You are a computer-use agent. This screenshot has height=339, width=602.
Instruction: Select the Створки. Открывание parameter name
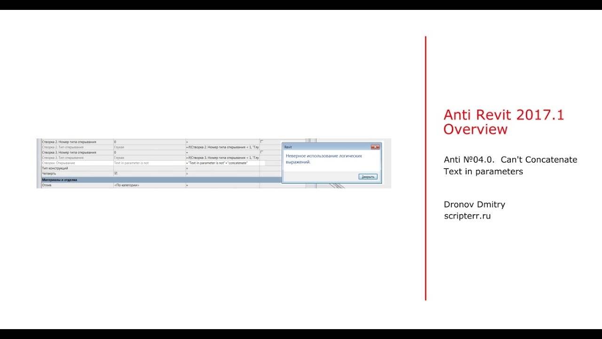[58, 163]
